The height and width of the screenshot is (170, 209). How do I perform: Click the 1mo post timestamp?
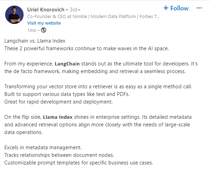click(x=31, y=30)
